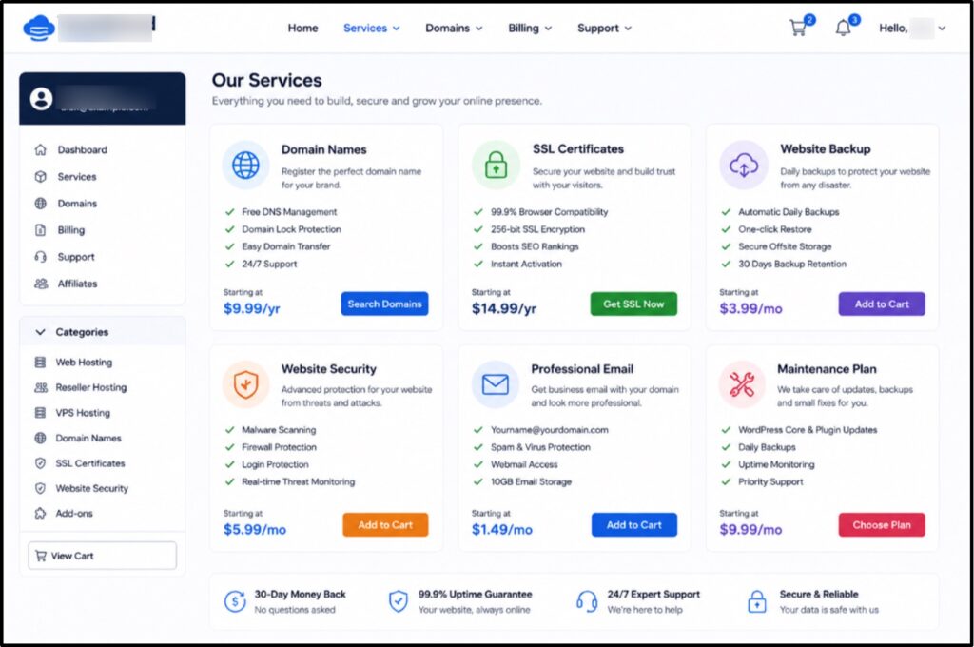Click the 256-bit SSL Encryption feature text
Screen dimensions: 974x647
pyautogui.click(x=537, y=229)
